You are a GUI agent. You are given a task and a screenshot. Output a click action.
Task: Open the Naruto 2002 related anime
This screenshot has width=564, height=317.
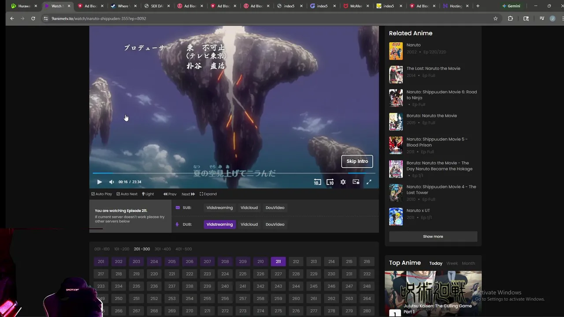(413, 45)
